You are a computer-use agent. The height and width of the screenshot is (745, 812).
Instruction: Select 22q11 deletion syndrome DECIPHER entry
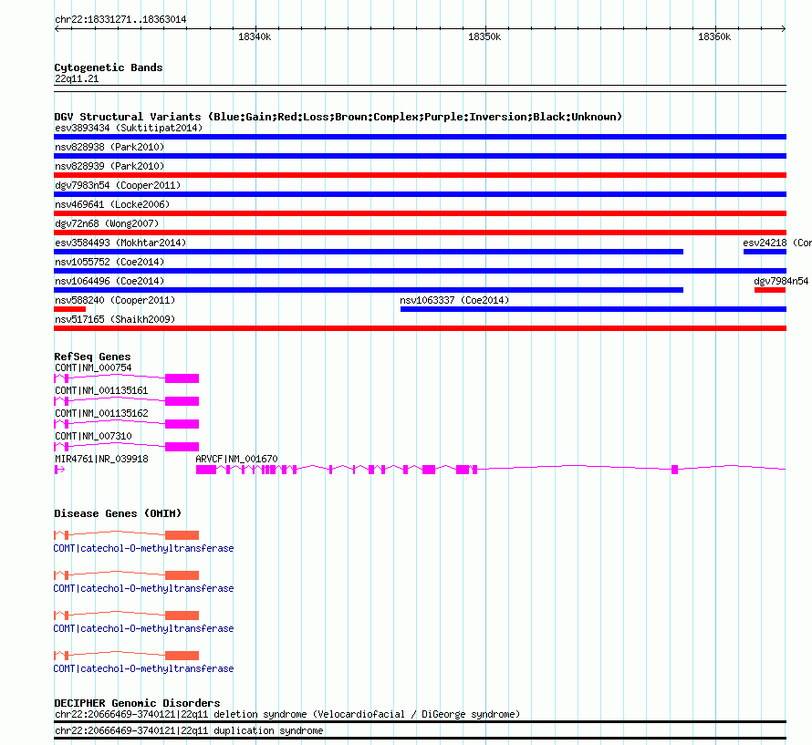tap(286, 715)
